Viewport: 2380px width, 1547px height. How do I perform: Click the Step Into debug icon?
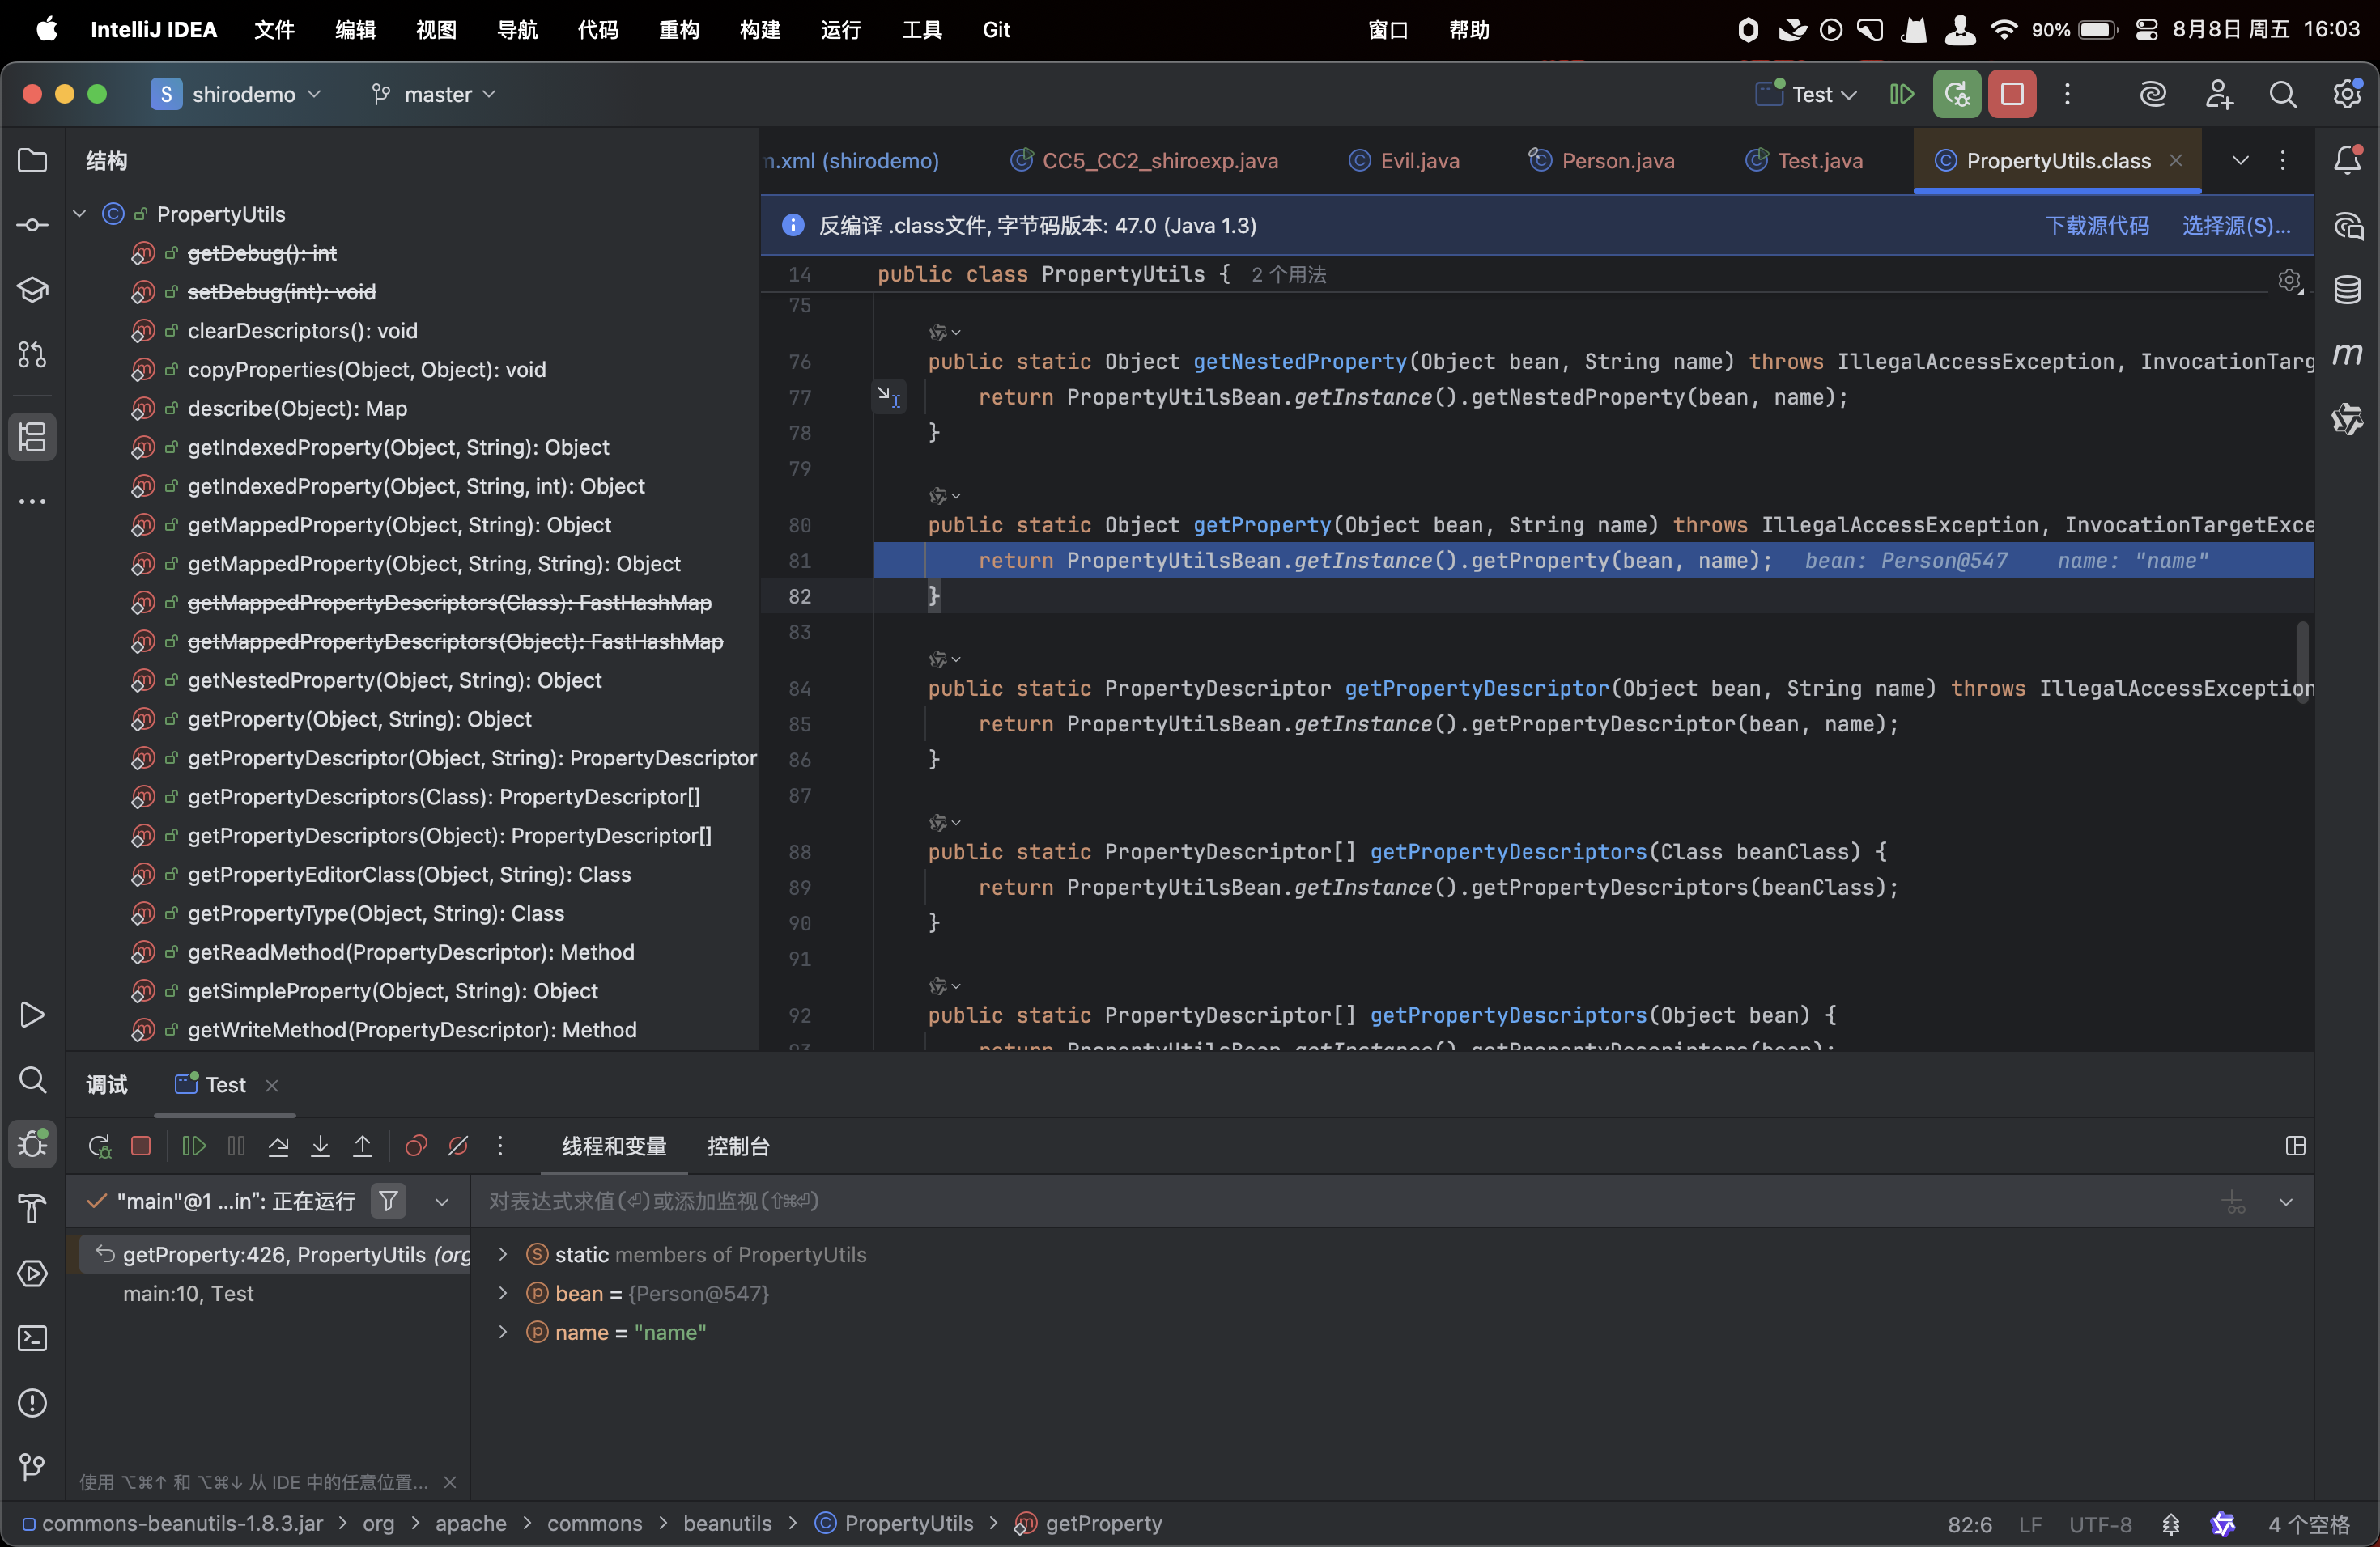(x=320, y=1145)
